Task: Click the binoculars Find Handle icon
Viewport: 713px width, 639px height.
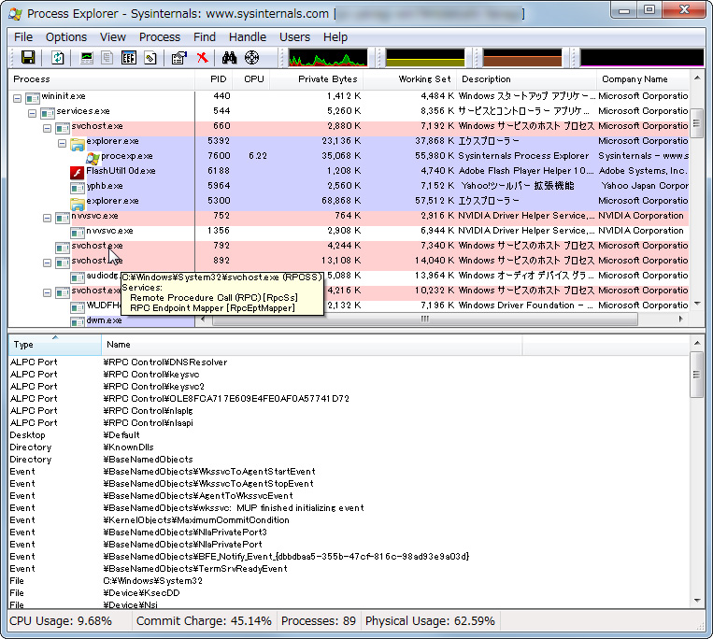Action: (229, 58)
